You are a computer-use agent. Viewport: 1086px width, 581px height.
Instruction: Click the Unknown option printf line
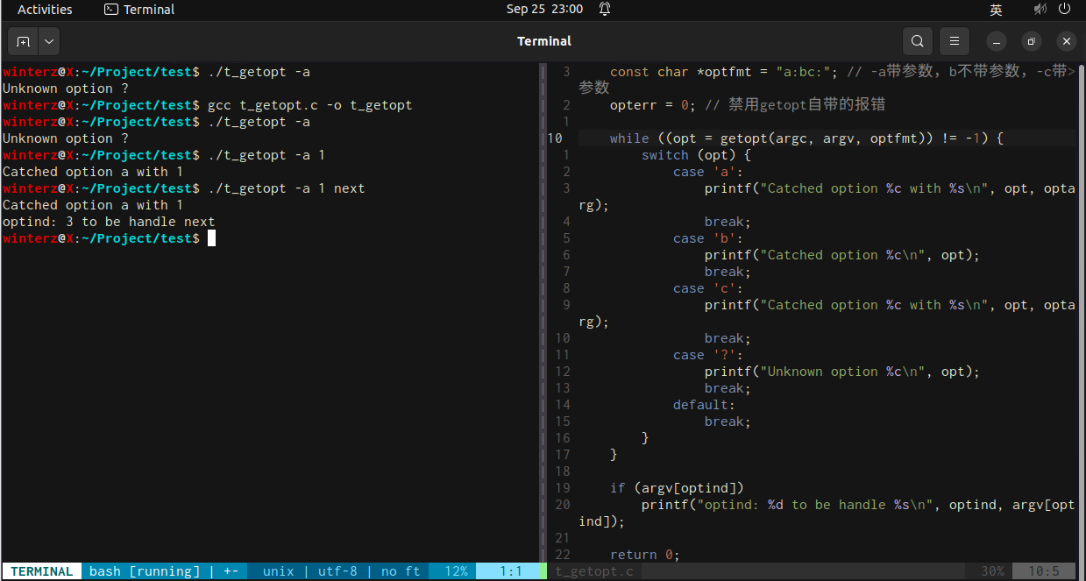(x=841, y=372)
